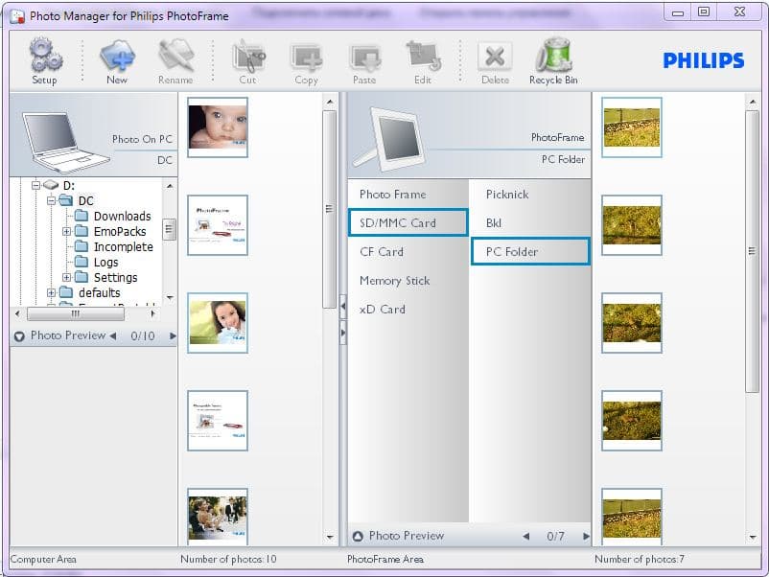The width and height of the screenshot is (769, 577).
Task: Select xD Card source
Action: point(408,310)
